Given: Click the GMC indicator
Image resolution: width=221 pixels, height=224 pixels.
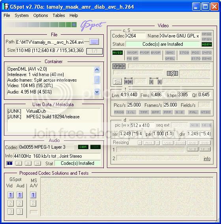Looking at the screenshot, I should (170, 52).
